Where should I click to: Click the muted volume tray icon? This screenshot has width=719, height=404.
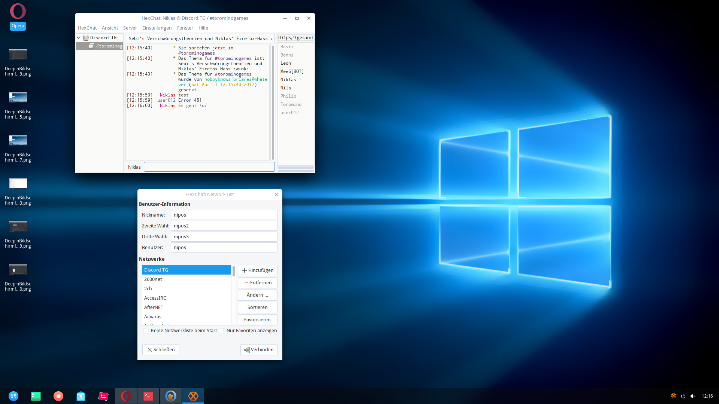point(693,396)
